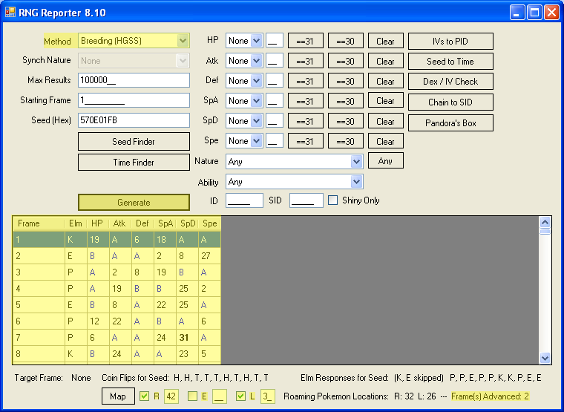Enable the Shiny Only checkbox
The width and height of the screenshot is (564, 412).
point(333,200)
